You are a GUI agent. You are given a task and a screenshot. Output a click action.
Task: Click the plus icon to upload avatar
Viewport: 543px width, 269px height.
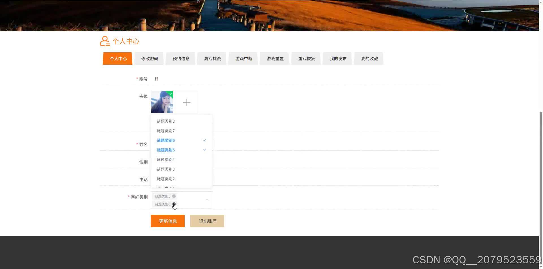(x=187, y=102)
